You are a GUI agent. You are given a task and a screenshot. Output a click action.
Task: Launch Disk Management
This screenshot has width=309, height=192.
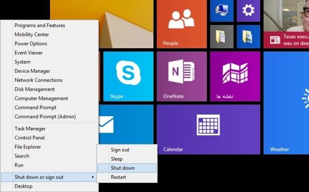tap(35, 89)
